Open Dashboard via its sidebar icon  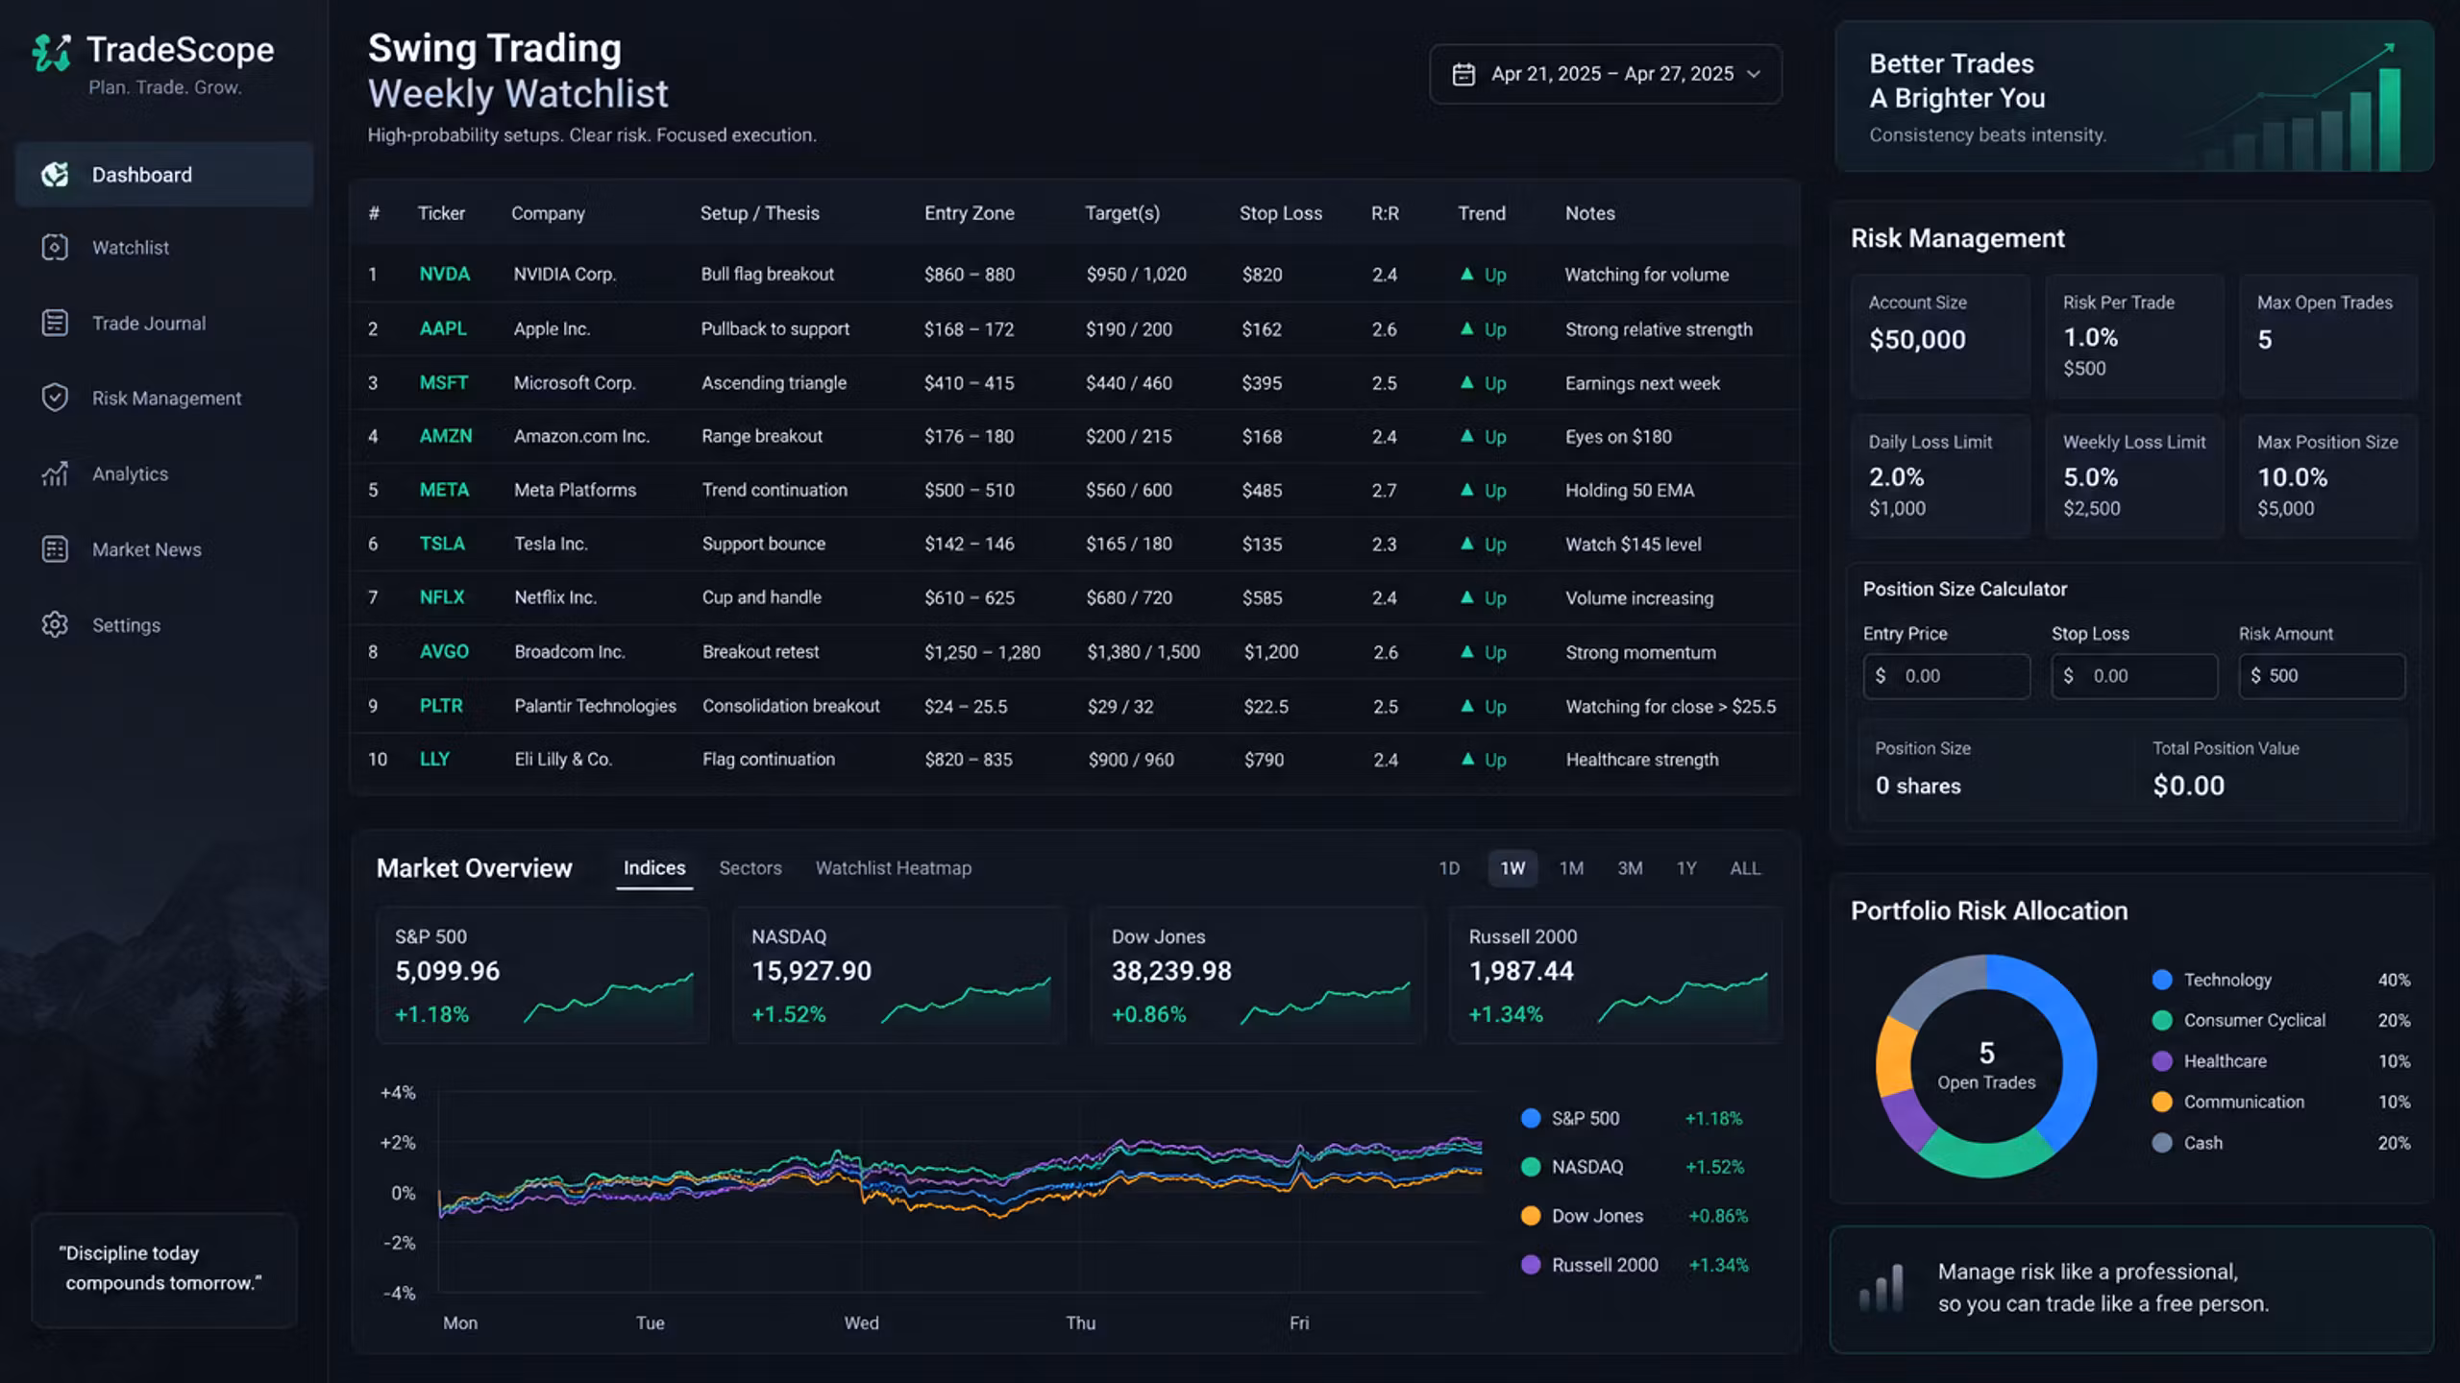pyautogui.click(x=55, y=174)
